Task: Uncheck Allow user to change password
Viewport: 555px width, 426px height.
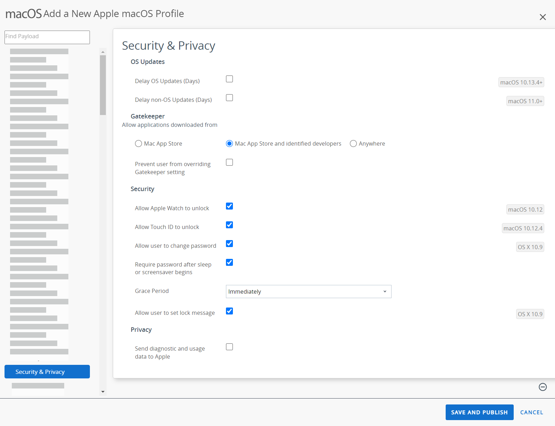Action: [229, 244]
